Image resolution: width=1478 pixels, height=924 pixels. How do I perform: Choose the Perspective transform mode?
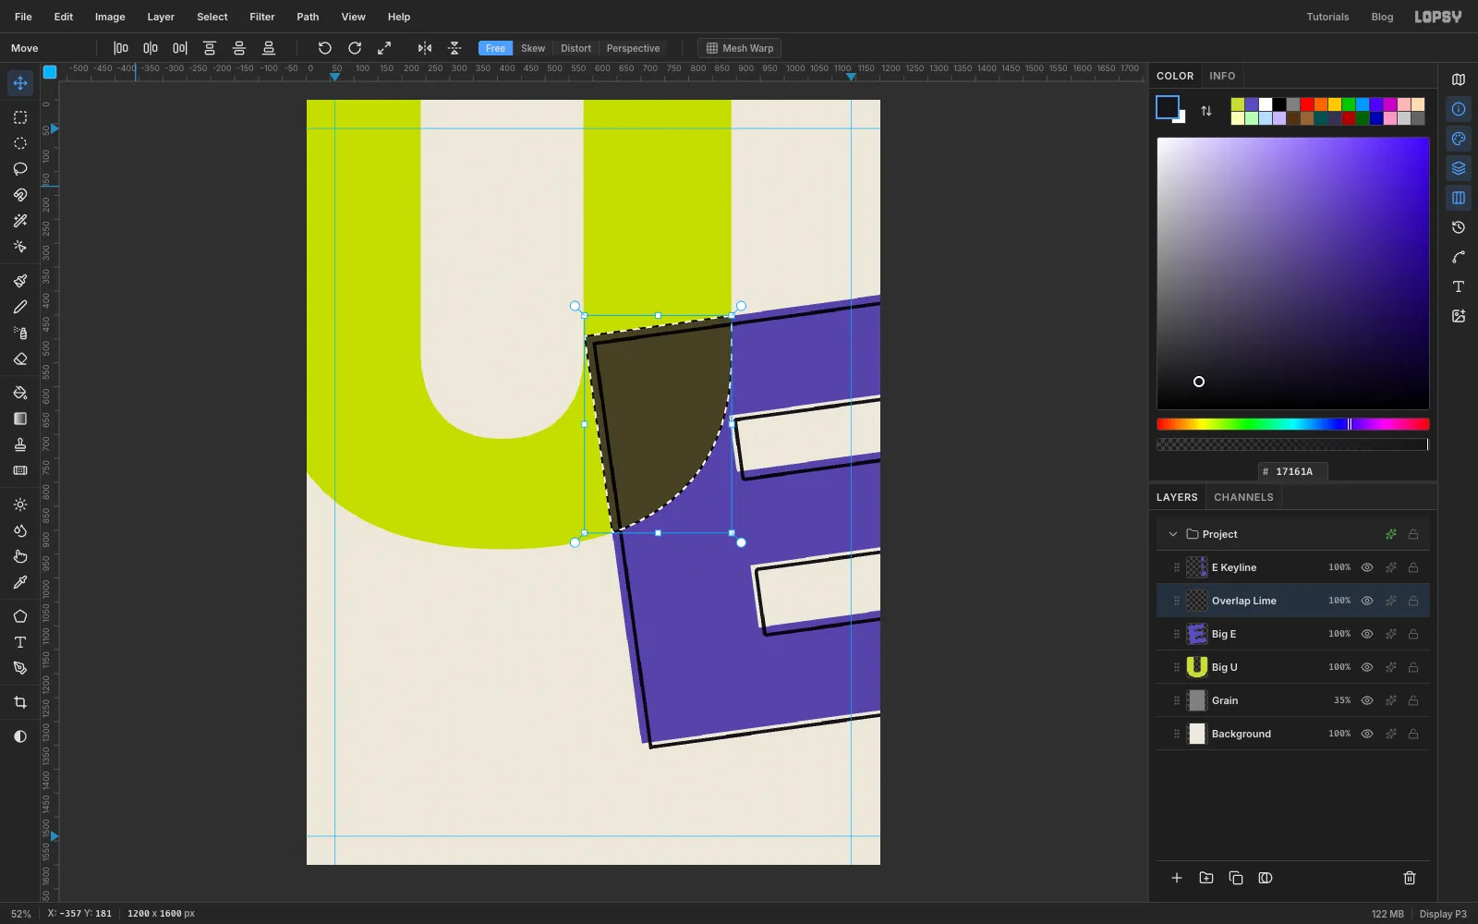click(633, 48)
